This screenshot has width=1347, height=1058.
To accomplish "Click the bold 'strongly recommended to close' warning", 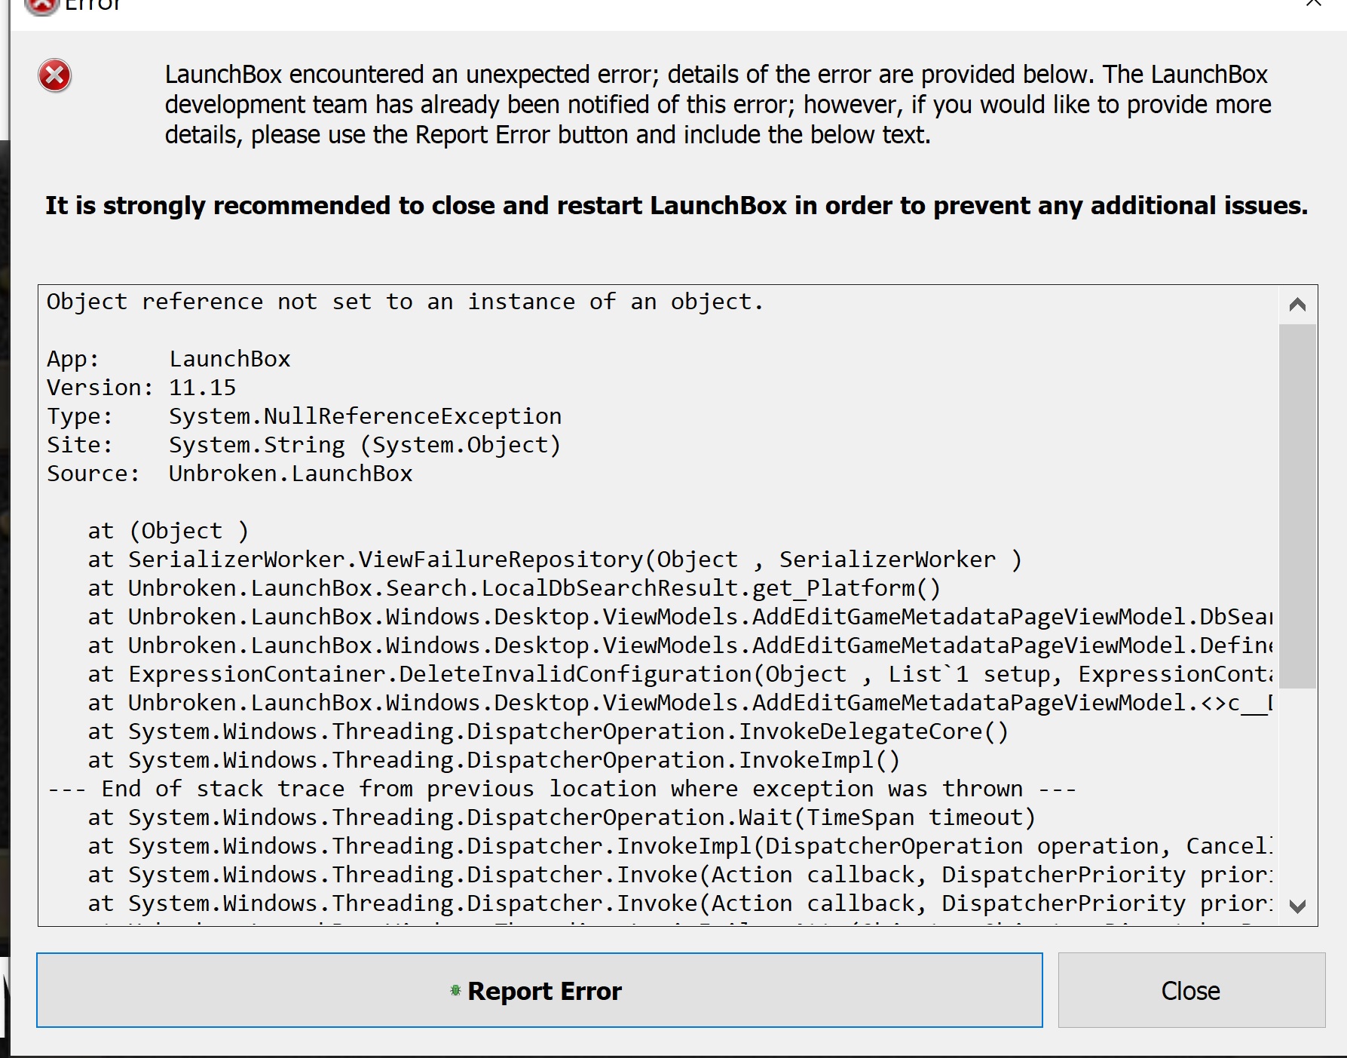I will pos(676,206).
